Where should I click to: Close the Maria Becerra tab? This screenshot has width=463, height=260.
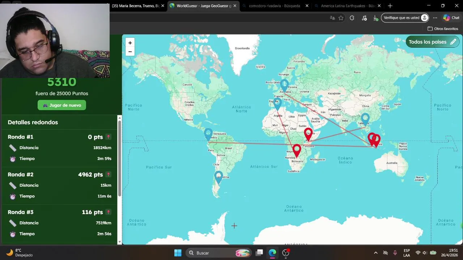coord(162,6)
